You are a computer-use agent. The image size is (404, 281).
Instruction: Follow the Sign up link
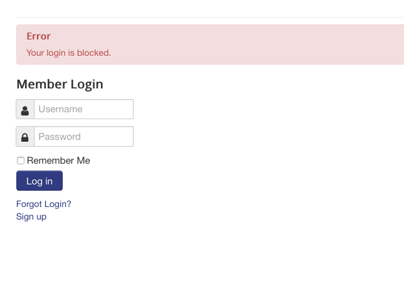(x=31, y=216)
